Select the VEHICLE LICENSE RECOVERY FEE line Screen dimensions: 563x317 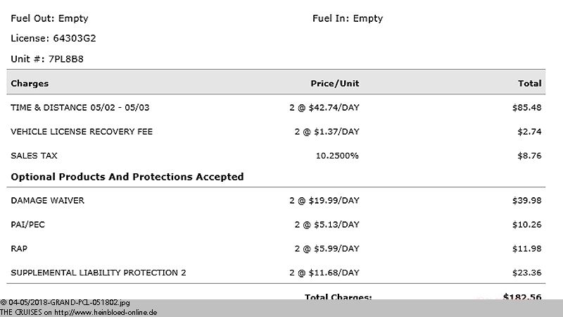pos(276,132)
